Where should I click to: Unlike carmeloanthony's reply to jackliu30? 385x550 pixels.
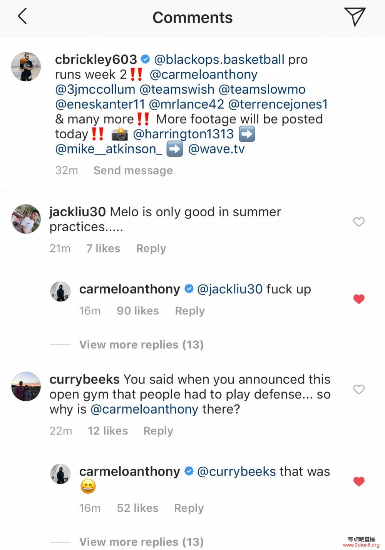tap(359, 299)
